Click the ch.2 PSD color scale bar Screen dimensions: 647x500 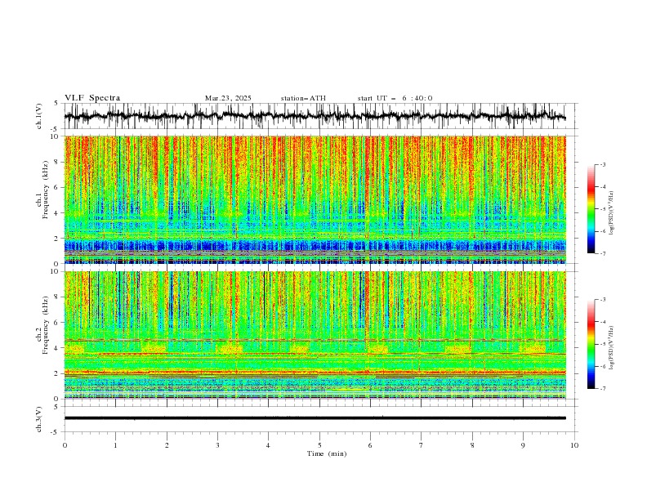591,344
